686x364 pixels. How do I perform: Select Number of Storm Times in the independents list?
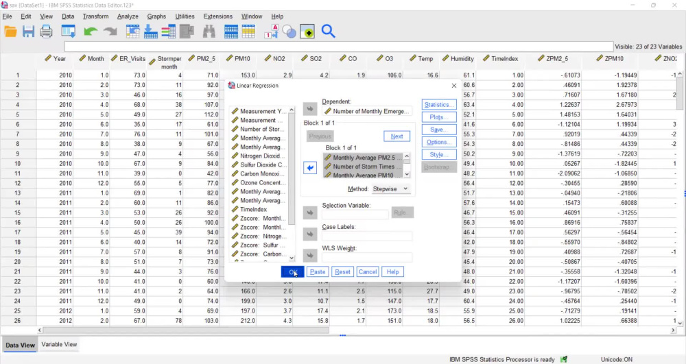pos(363,167)
